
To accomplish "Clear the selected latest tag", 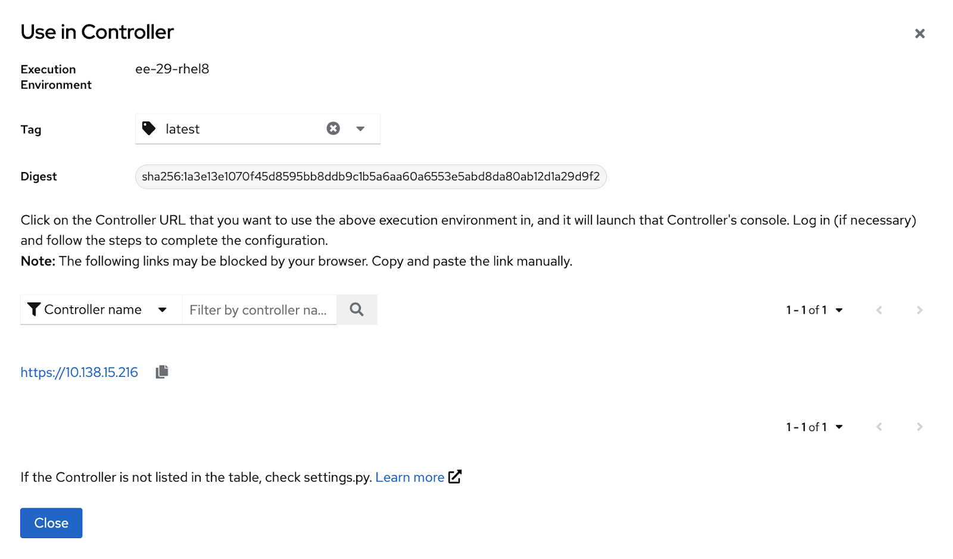I will (x=333, y=129).
